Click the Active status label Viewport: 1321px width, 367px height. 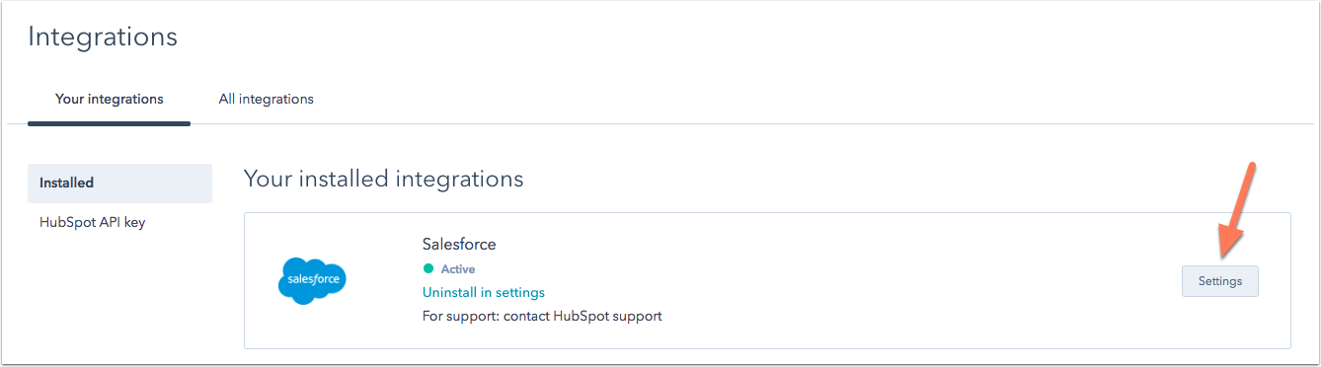458,269
